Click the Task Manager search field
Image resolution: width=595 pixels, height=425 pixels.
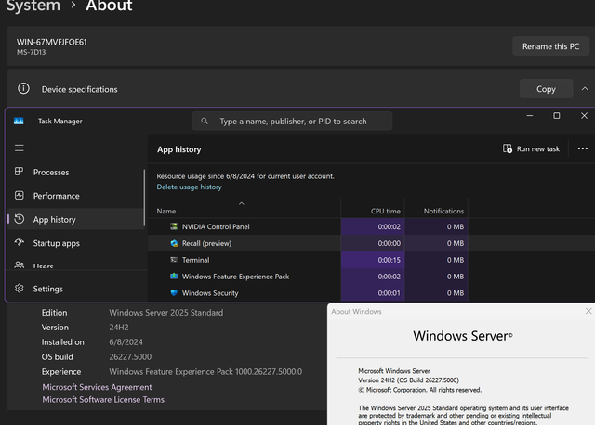tap(292, 122)
